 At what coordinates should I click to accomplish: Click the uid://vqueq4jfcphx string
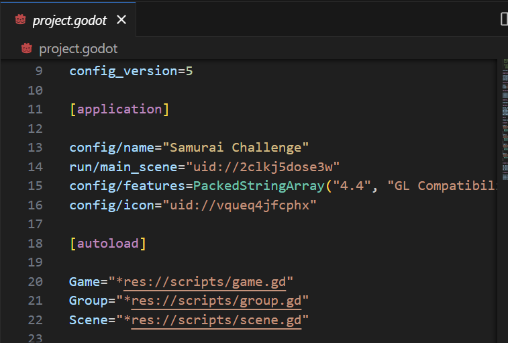[240, 205]
